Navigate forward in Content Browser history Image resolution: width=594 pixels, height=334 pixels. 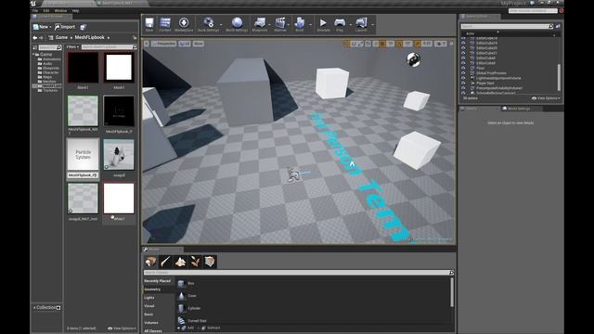click(41, 38)
